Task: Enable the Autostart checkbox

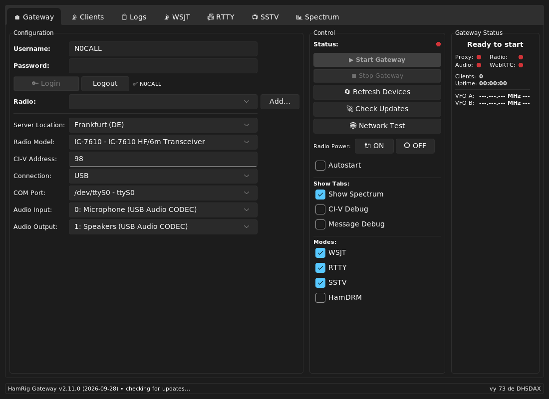Action: point(320,166)
